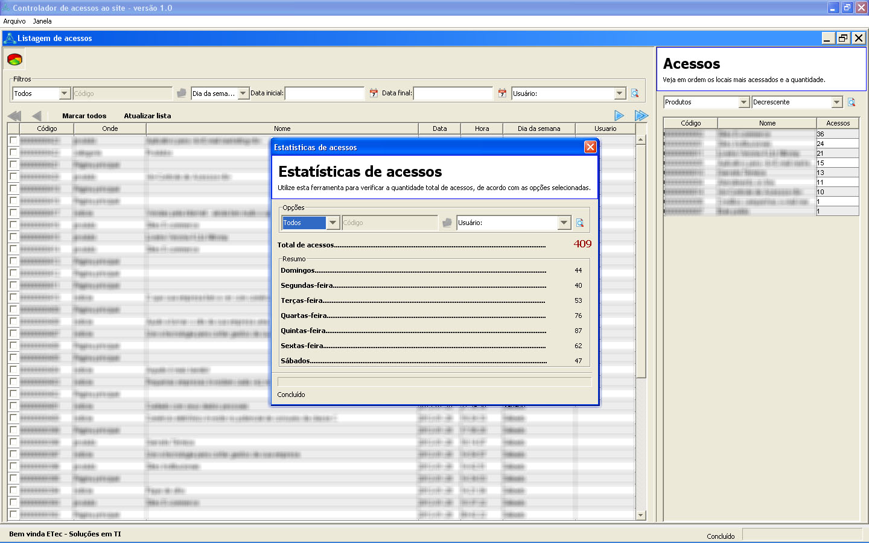Click the search icon in the Filtros bar
Viewport: 869px width, 543px height.
pos(635,93)
